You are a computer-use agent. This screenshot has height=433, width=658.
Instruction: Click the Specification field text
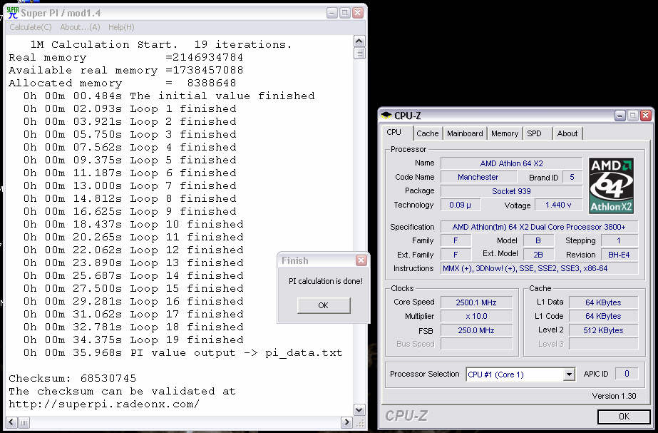tap(539, 227)
